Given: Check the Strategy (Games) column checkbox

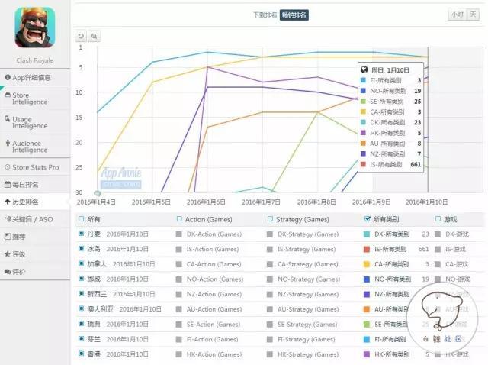Looking at the screenshot, I should [x=270, y=220].
